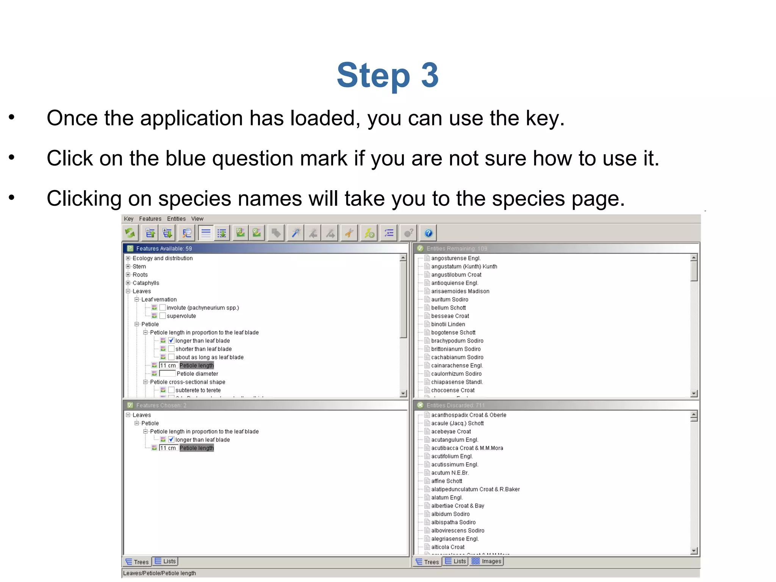Switch entities panel to Lists tab
This screenshot has width=776, height=582.
tap(456, 562)
